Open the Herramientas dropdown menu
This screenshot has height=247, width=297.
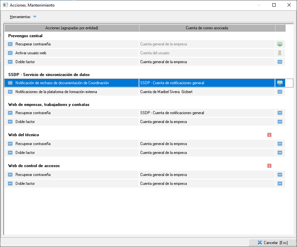[20, 17]
